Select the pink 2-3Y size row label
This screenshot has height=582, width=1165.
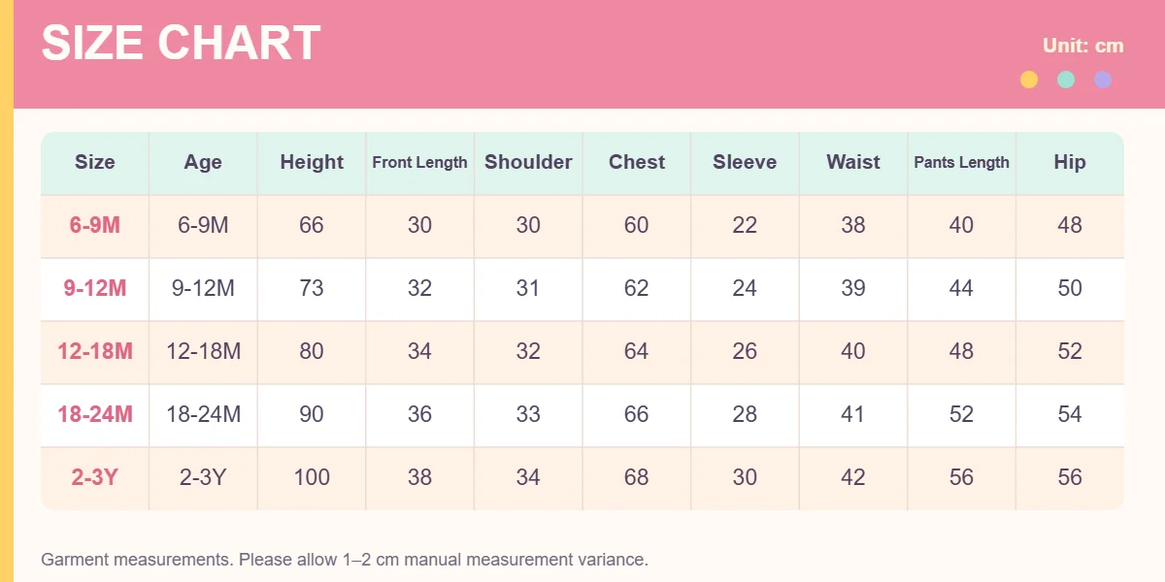click(95, 477)
